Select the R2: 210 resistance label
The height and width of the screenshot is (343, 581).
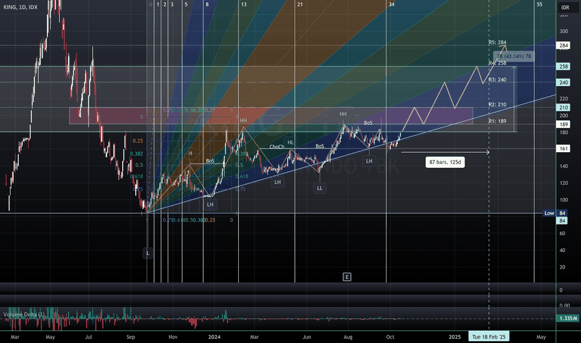pos(497,104)
